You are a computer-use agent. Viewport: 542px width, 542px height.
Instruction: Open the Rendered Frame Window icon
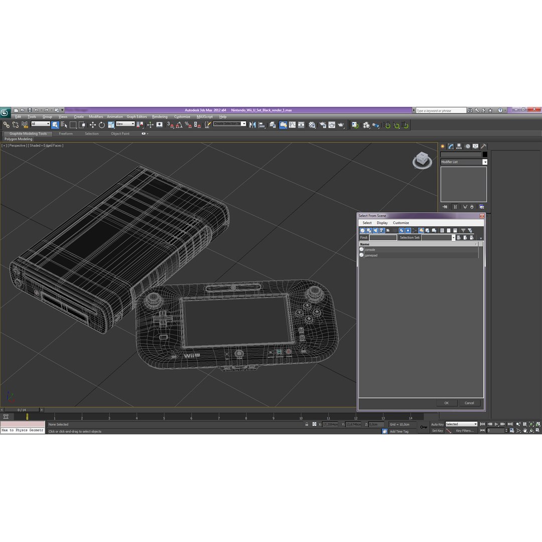(332, 125)
